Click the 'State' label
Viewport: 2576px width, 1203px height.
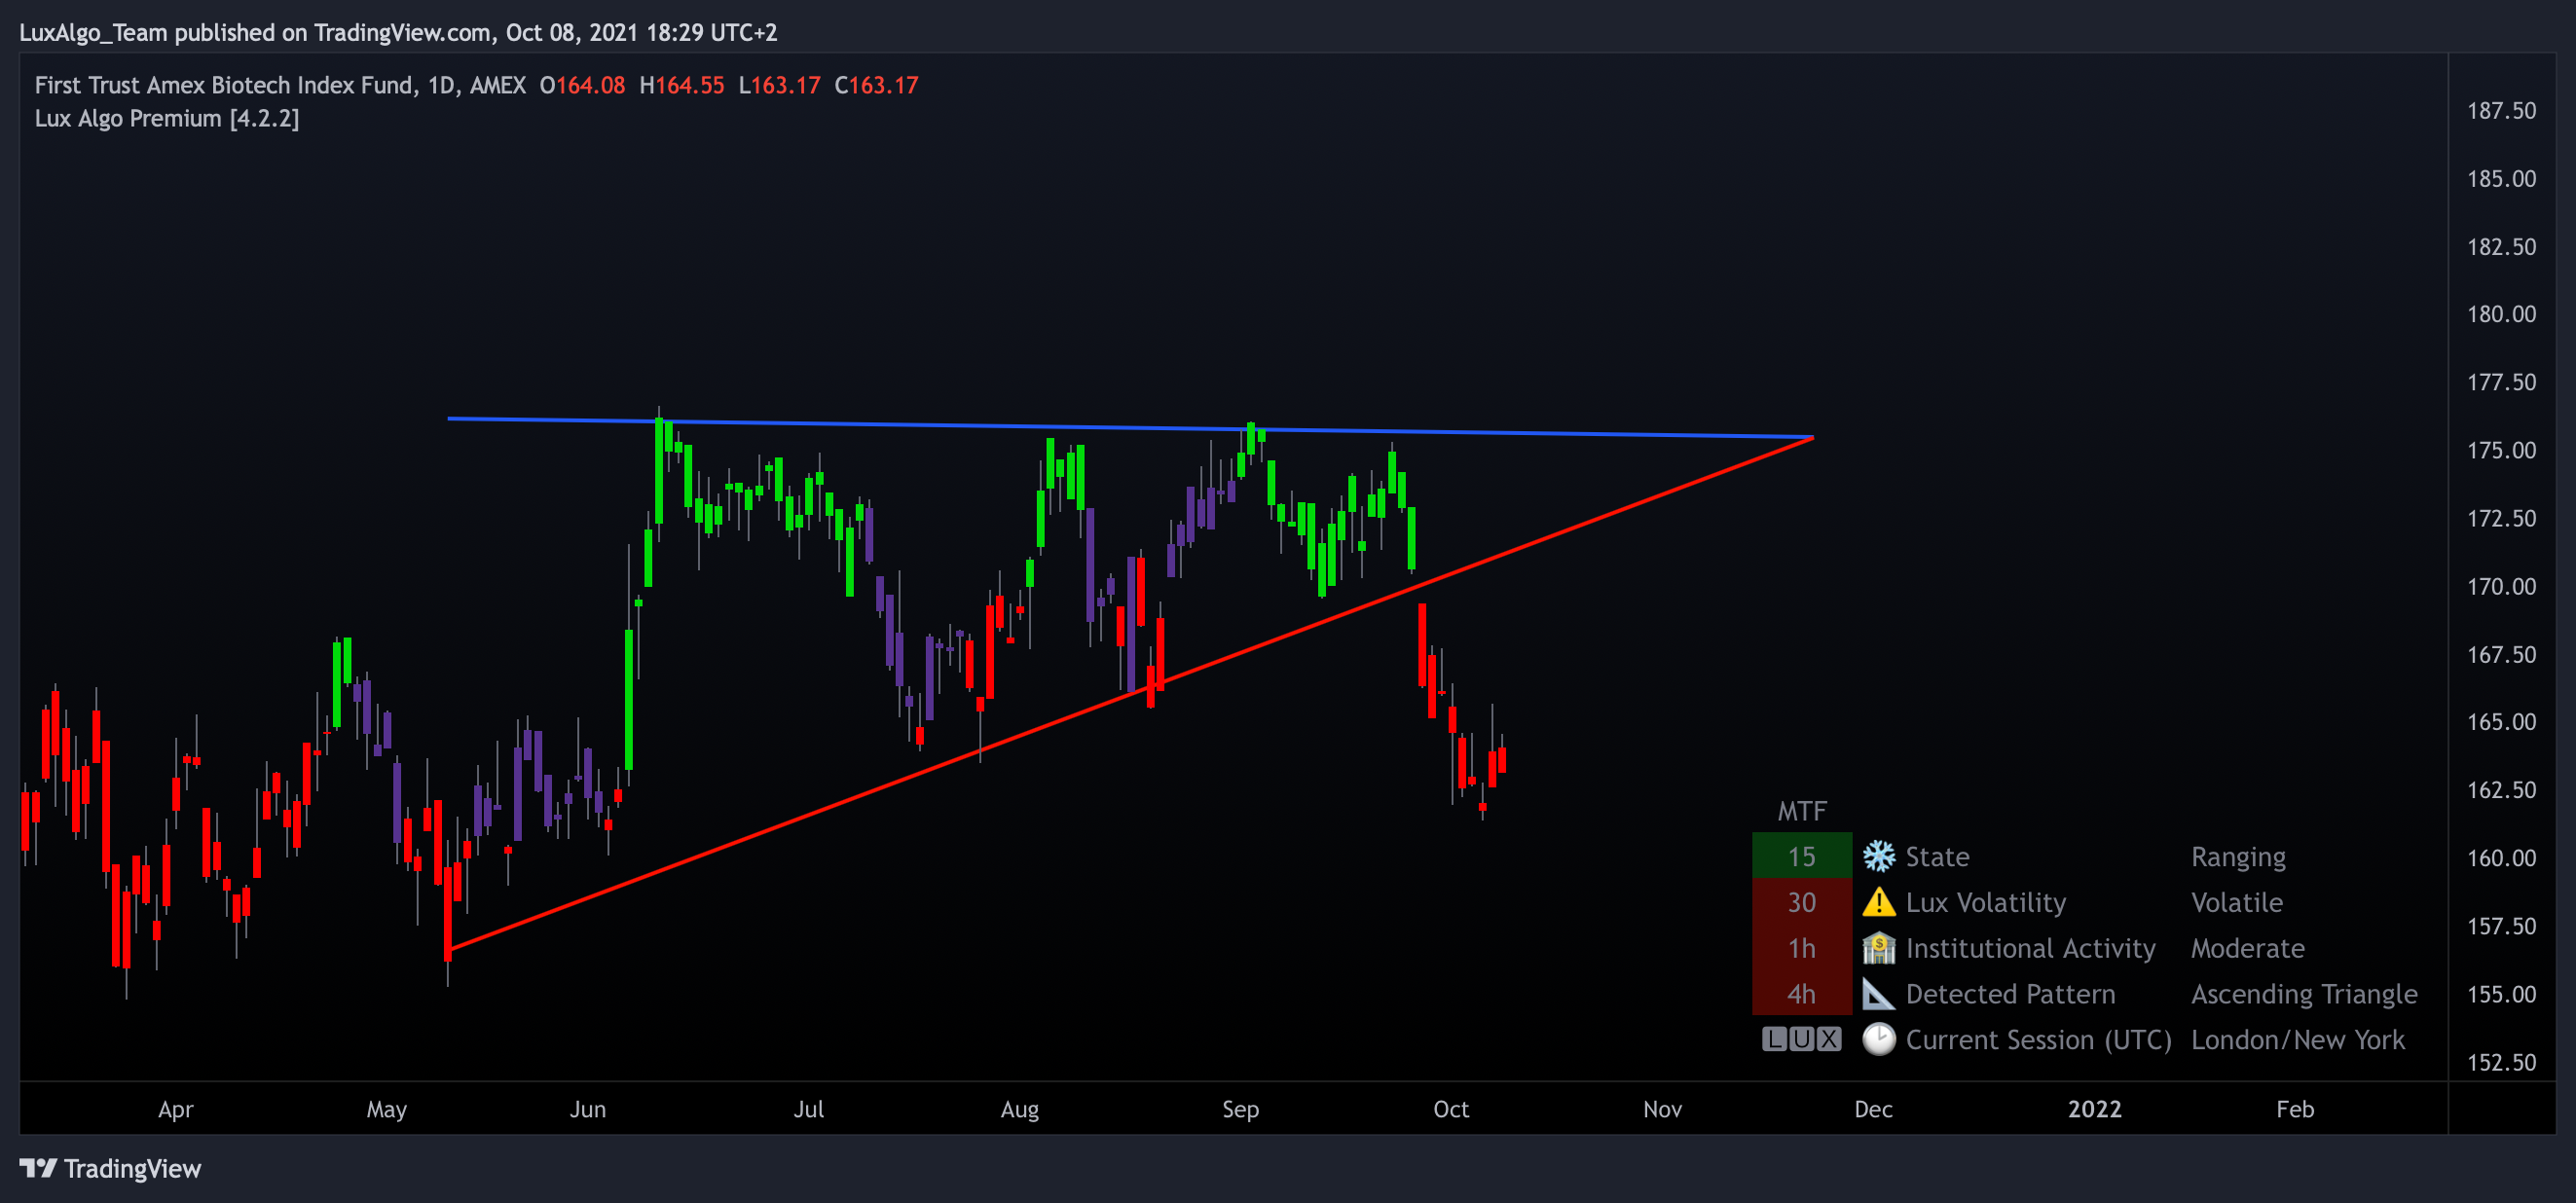point(1937,857)
